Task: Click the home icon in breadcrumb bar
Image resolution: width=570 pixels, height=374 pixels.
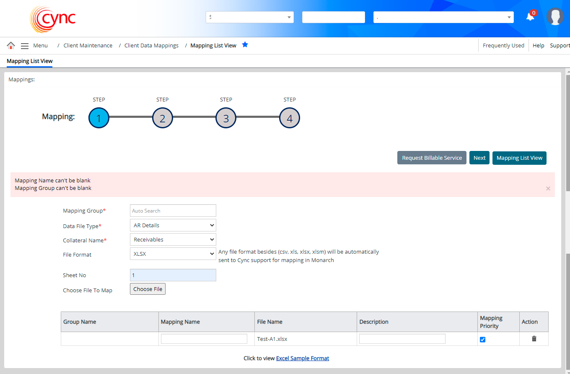Action: pyautogui.click(x=11, y=45)
